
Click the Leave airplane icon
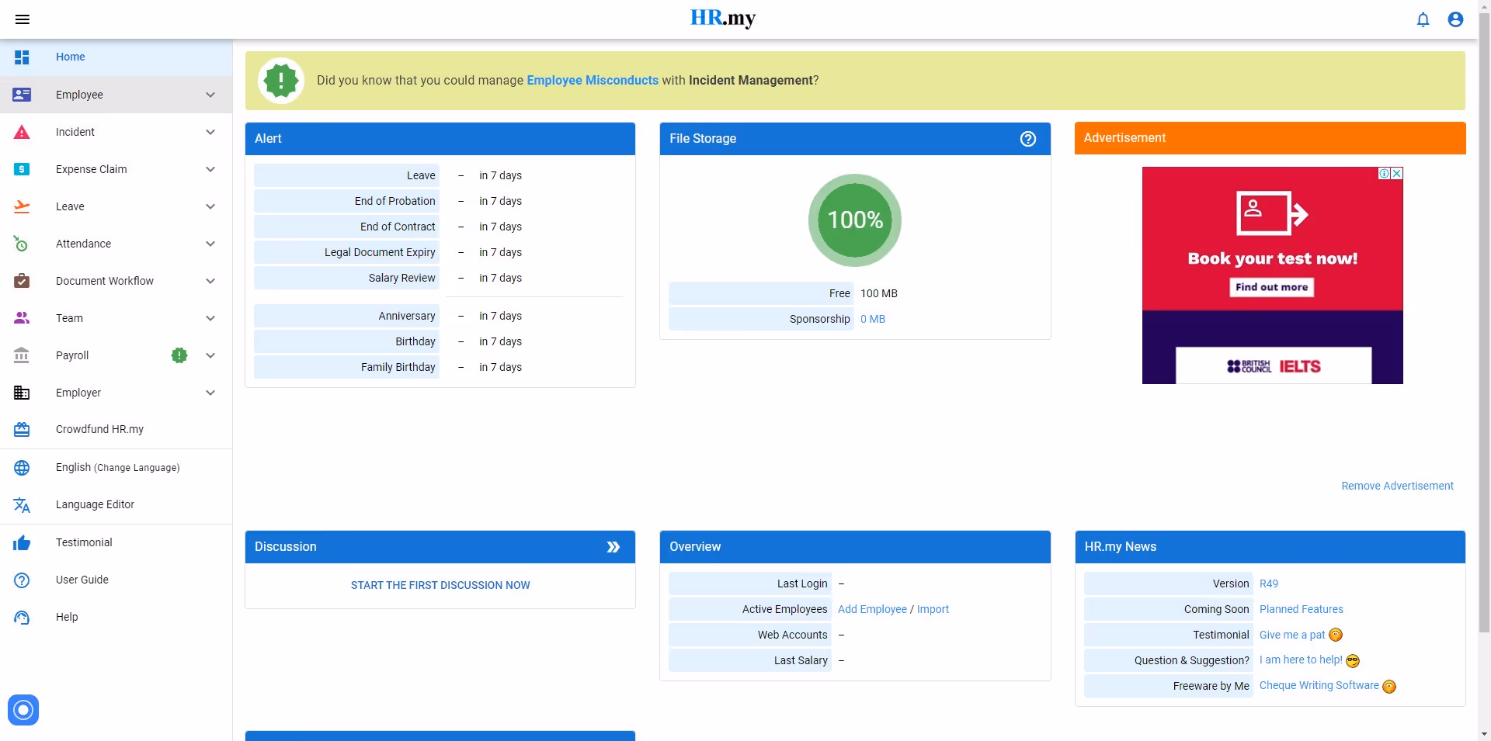click(x=22, y=206)
